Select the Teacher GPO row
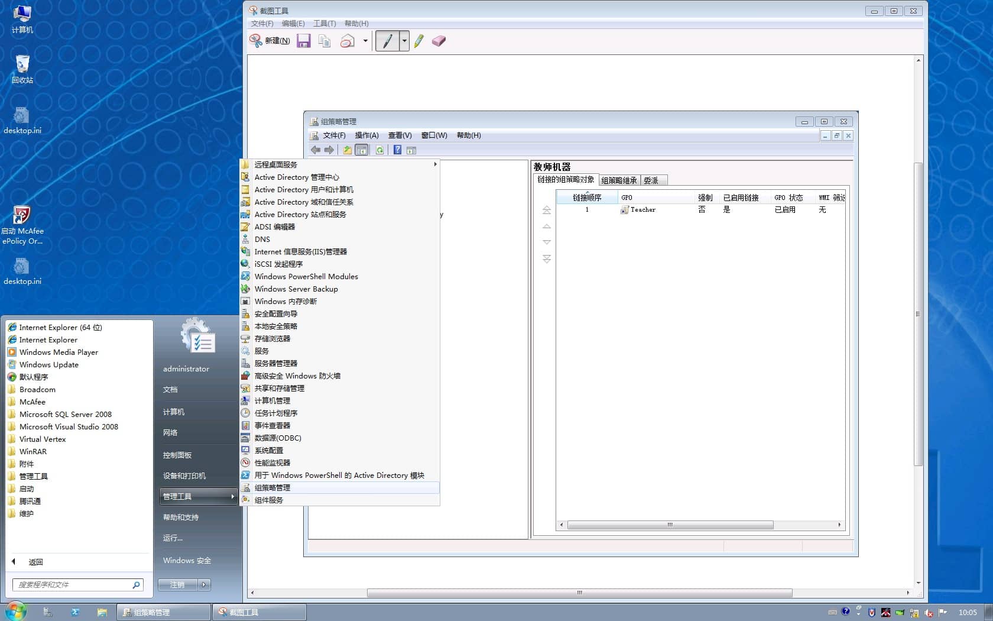This screenshot has height=621, width=993. point(700,210)
